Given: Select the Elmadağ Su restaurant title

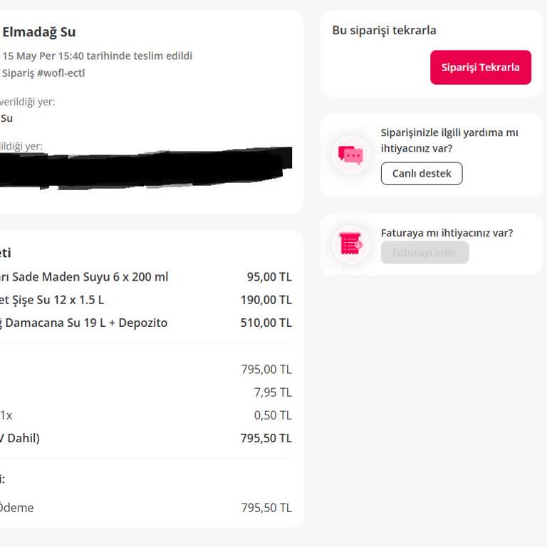Looking at the screenshot, I should pos(38,32).
